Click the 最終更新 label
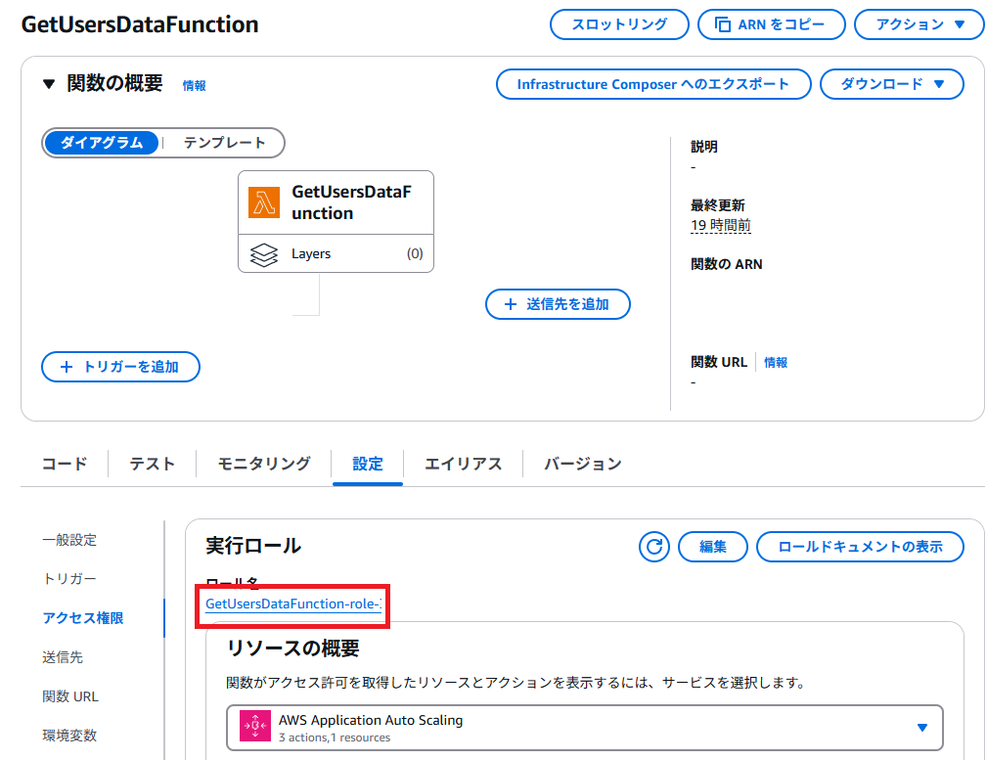This screenshot has height=760, width=986. point(718,205)
